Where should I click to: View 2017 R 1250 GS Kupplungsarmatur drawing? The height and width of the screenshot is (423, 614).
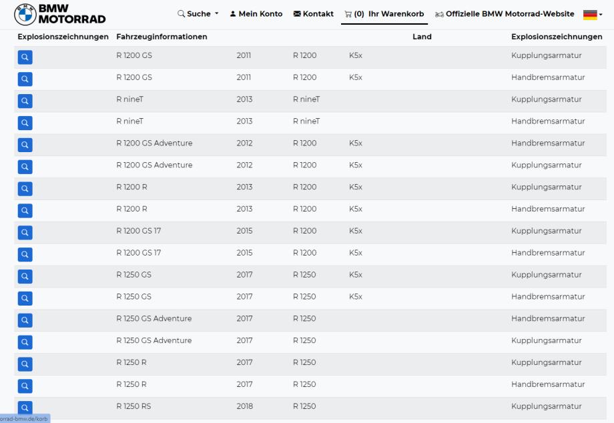[25, 277]
